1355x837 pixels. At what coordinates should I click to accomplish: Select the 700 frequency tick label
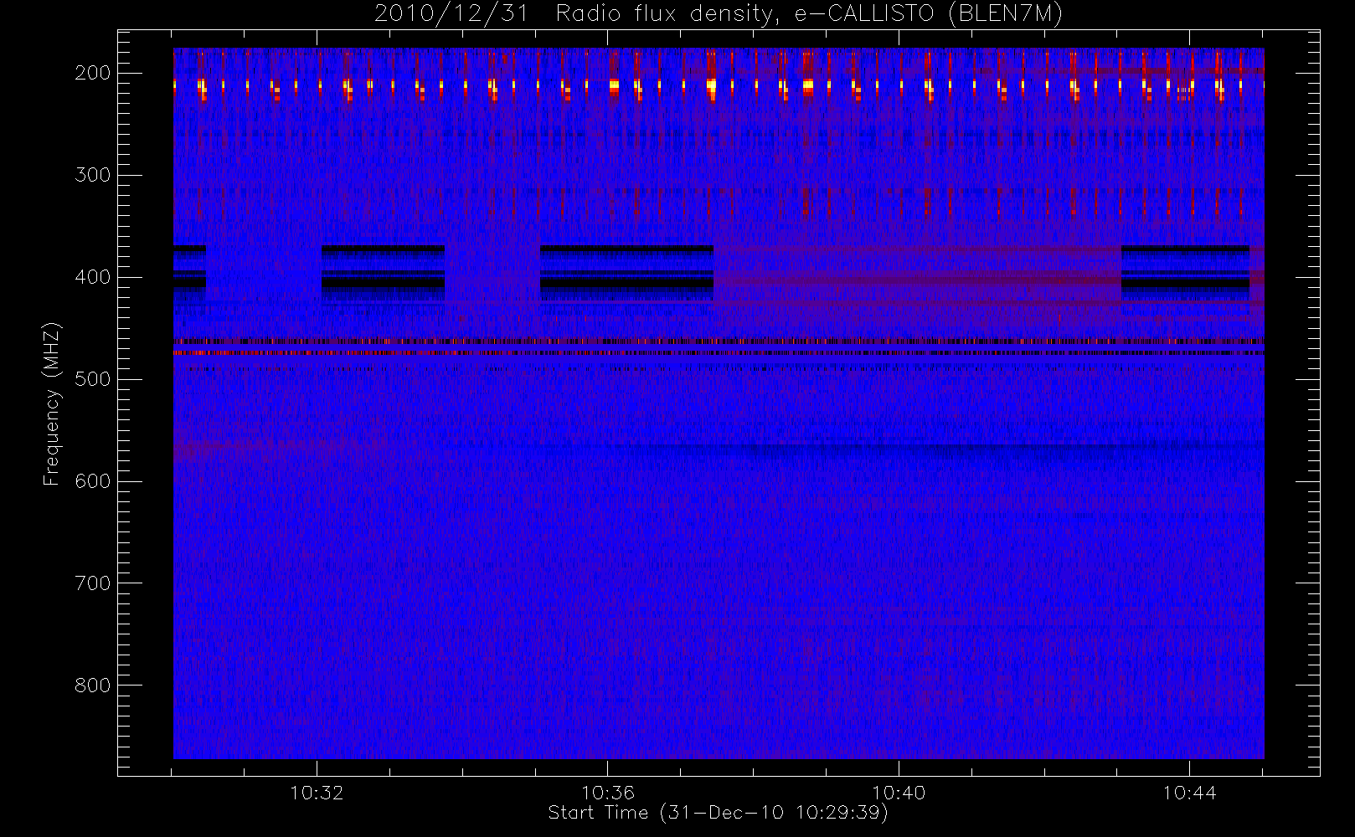tap(93, 583)
